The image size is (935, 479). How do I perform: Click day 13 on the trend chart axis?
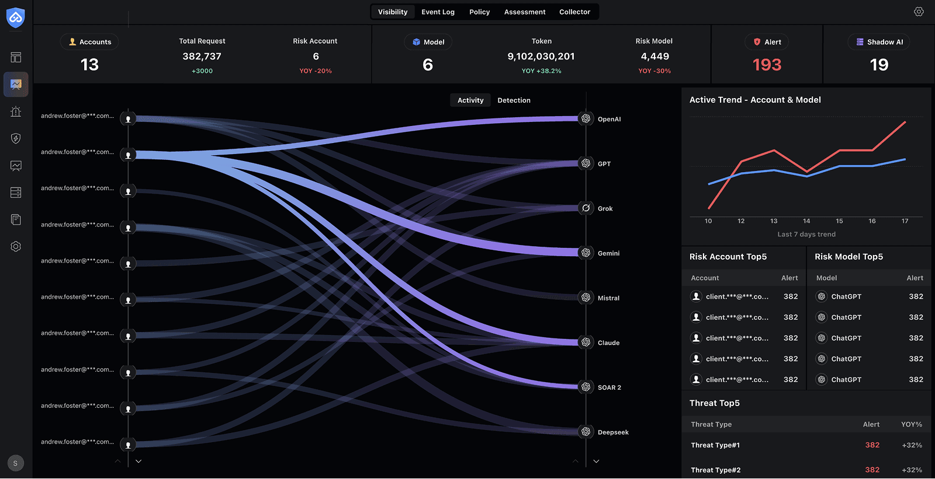[774, 221]
